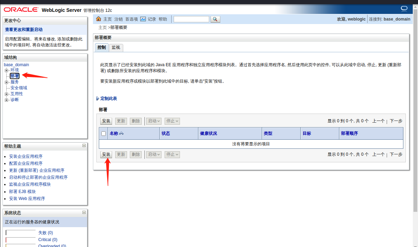The image size is (418, 247).
Task: Open help topic 更新 (重新部署) 企业应用程序
Action: click(x=37, y=170)
